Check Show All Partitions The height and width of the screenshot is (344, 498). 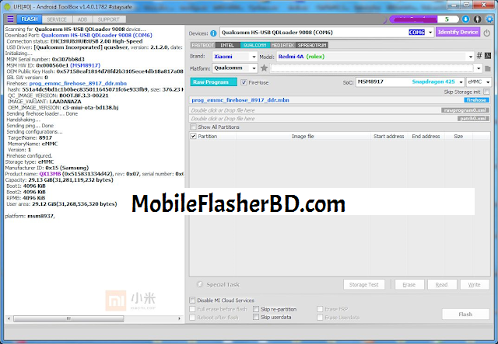click(x=193, y=127)
